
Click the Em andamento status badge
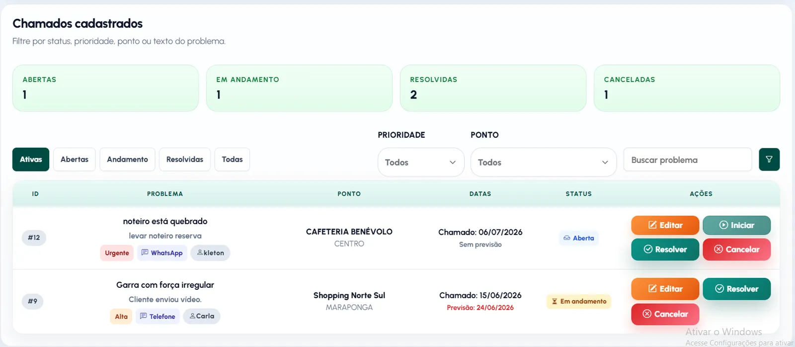coord(578,301)
